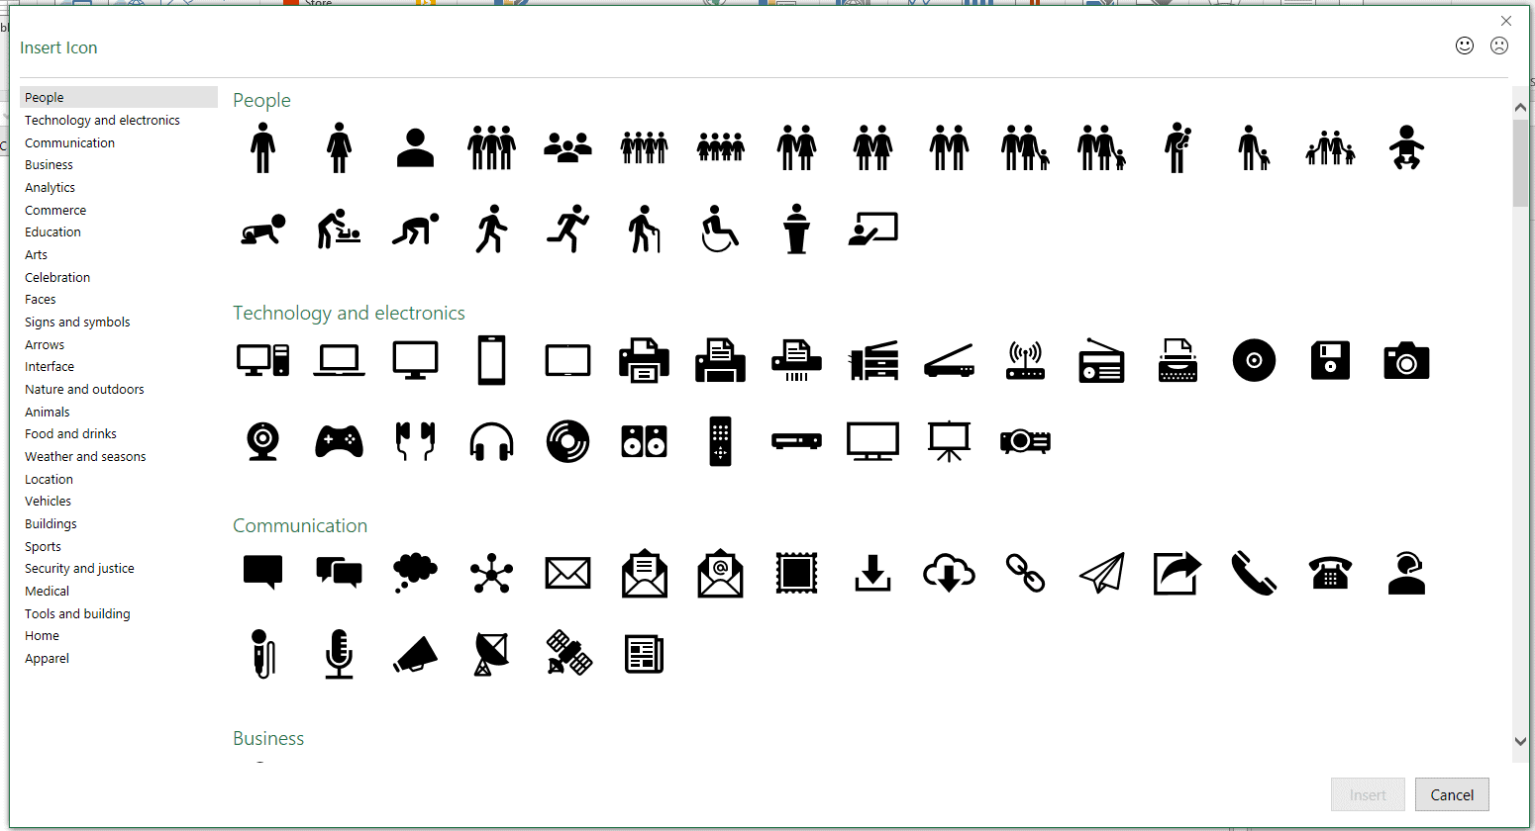Go to Weather and seasons category
The height and width of the screenshot is (831, 1535).
(x=85, y=457)
